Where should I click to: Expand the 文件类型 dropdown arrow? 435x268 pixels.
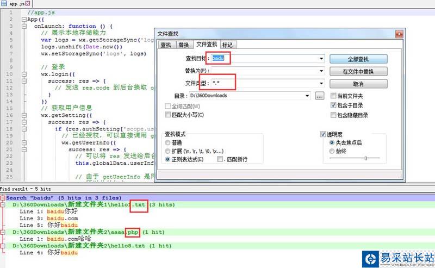[321, 83]
